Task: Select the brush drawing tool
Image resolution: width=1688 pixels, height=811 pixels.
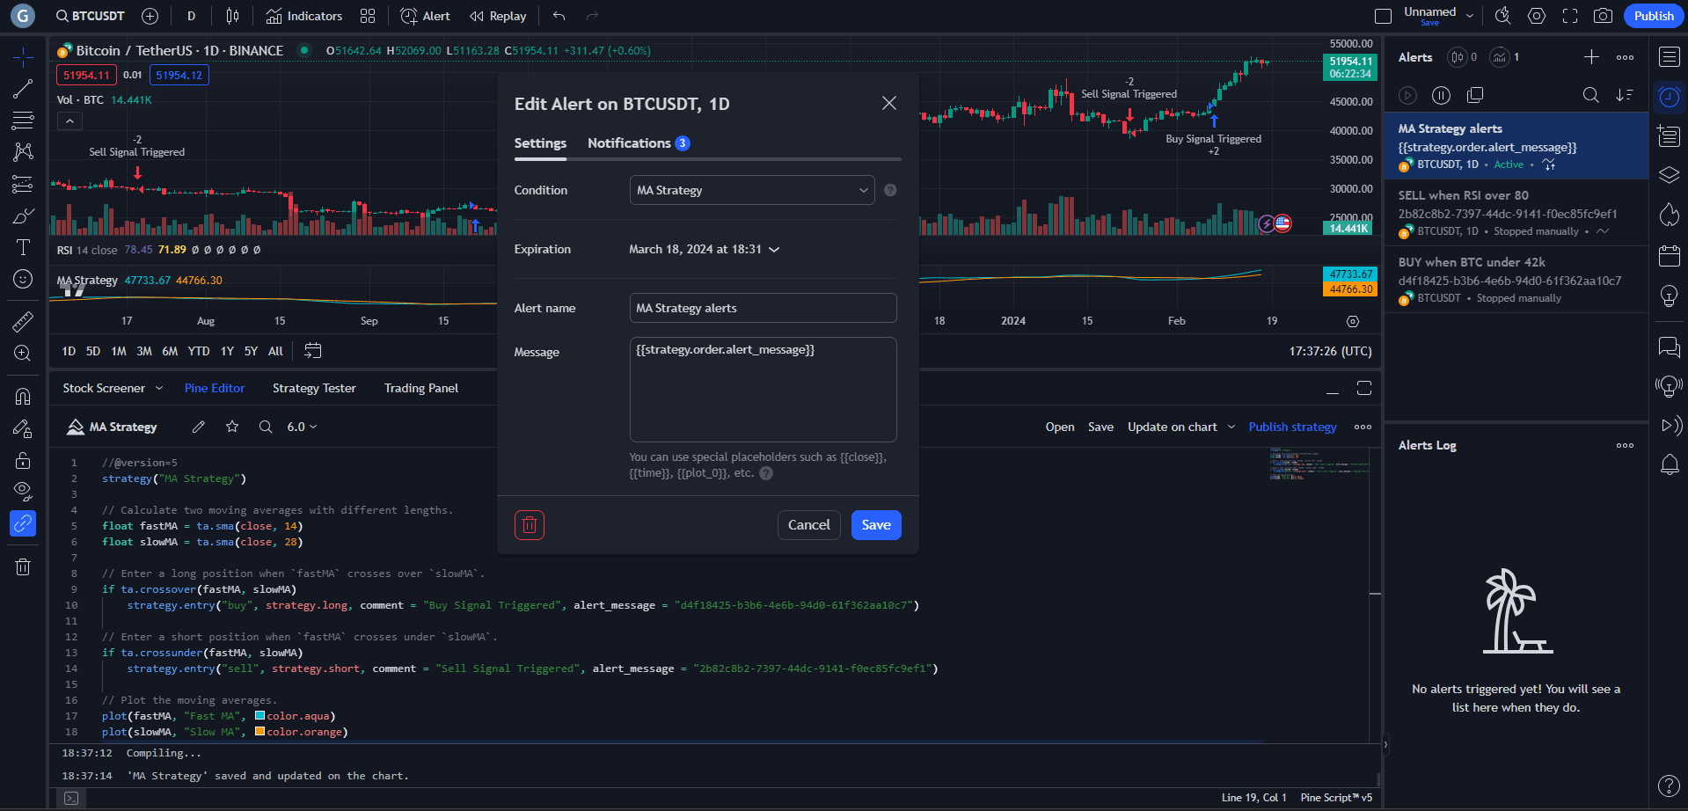Action: 23,216
